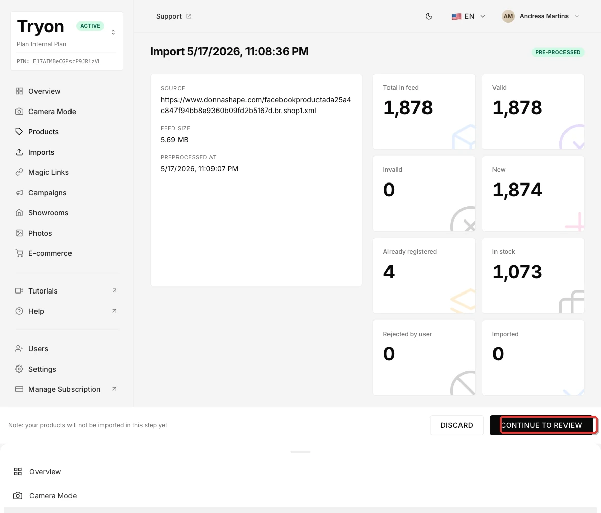Click the Photos image icon
The height and width of the screenshot is (513, 601).
19,233
